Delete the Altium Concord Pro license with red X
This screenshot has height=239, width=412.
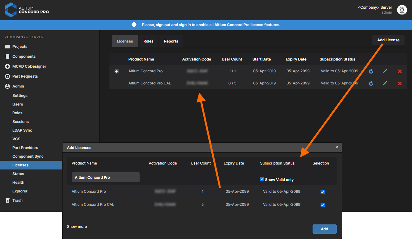click(400, 71)
